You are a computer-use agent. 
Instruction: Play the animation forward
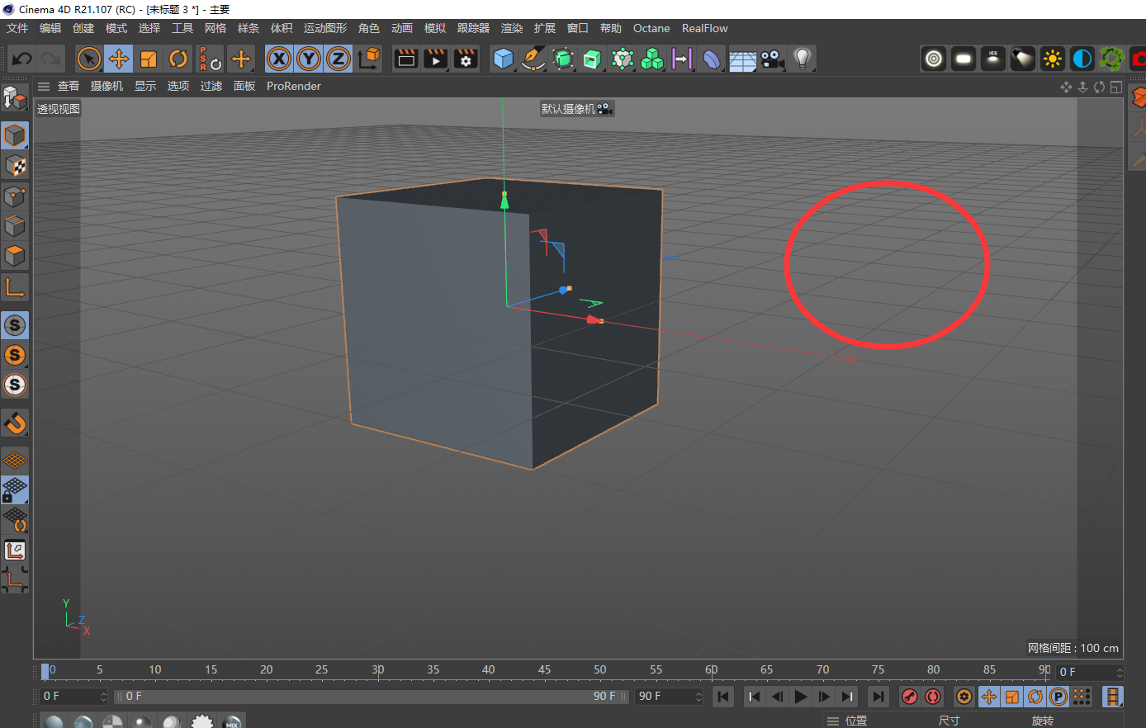(x=800, y=697)
